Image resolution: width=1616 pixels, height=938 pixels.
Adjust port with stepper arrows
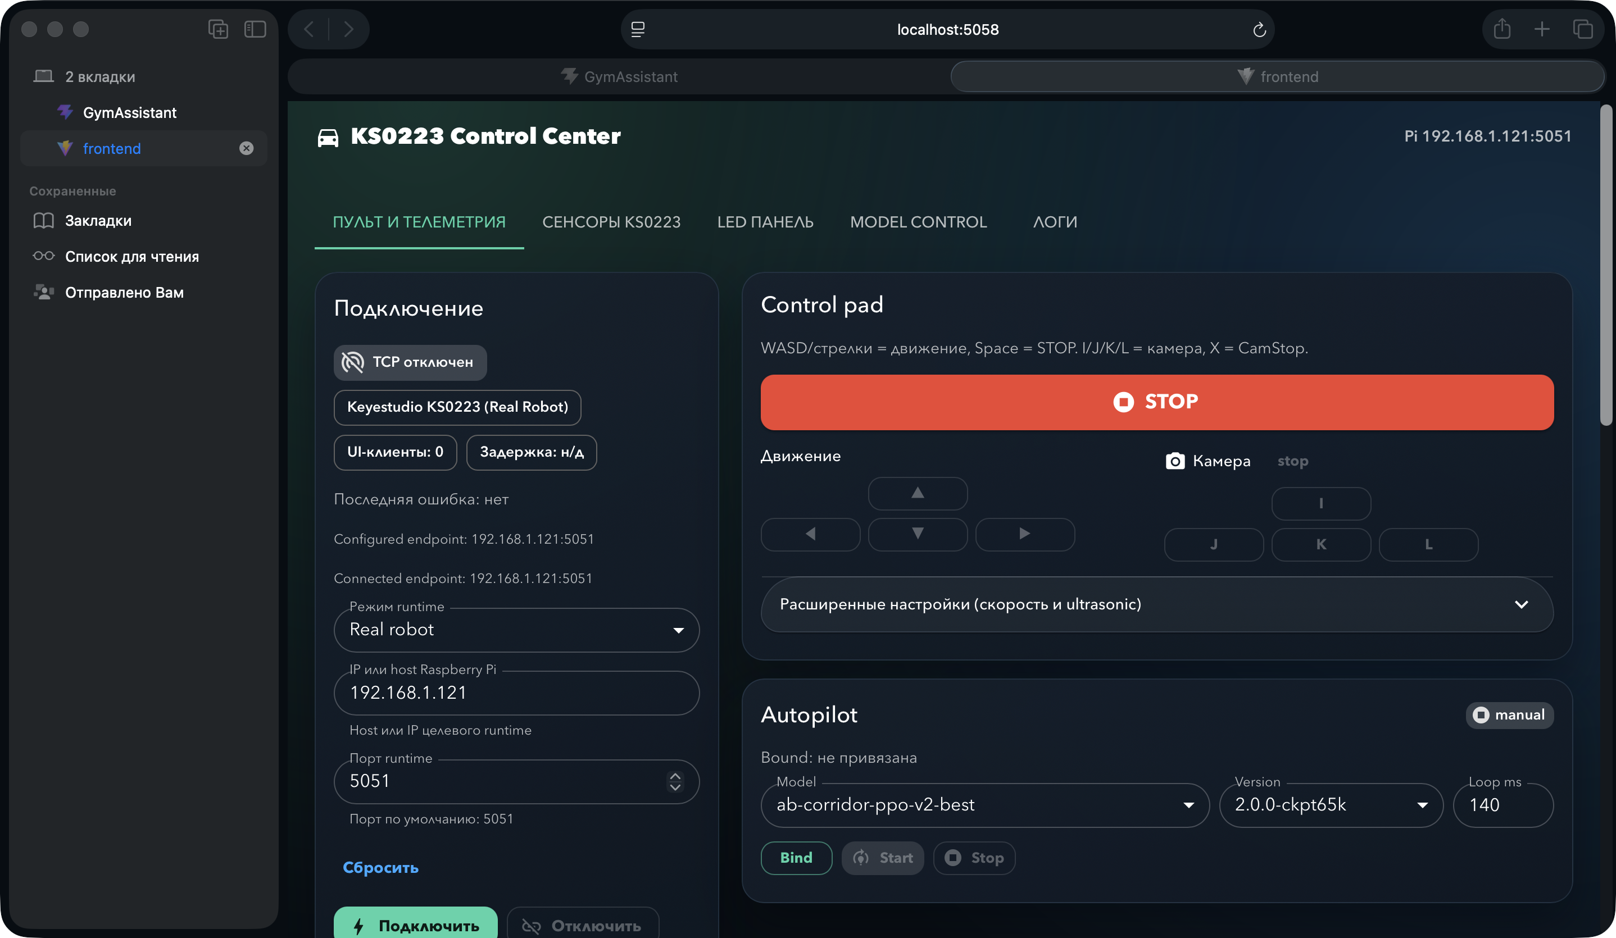pyautogui.click(x=675, y=781)
